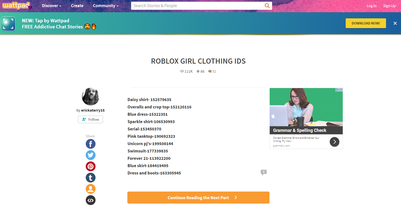The width and height of the screenshot is (401, 206).
Task: Click the Grammarly ad image
Action: (306, 107)
